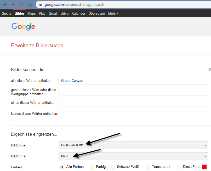This screenshot has width=211, height=171.
Task: Click the 'Ergebnisse eingrenzen...' text
Action: (34, 134)
